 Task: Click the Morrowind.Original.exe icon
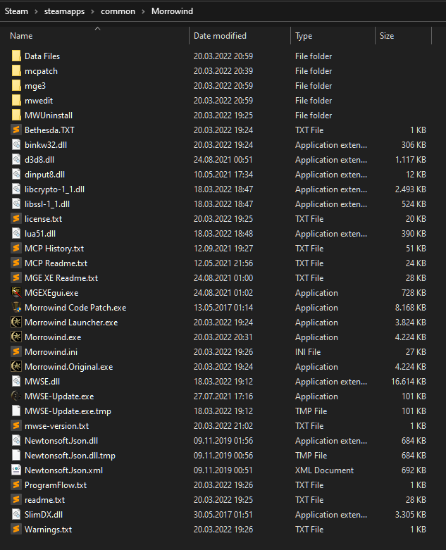point(17,367)
